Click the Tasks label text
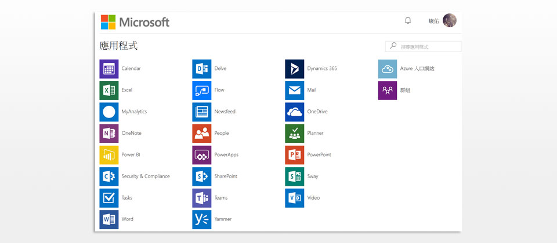Viewport: 557px width, 243px height. click(127, 198)
